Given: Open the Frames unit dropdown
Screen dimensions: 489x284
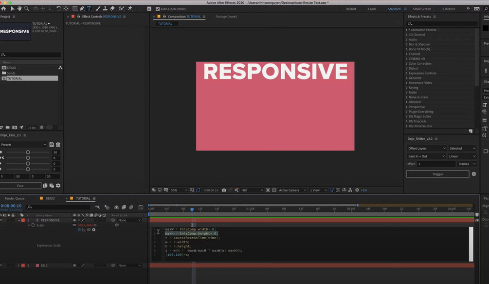Looking at the screenshot, I should [467, 164].
